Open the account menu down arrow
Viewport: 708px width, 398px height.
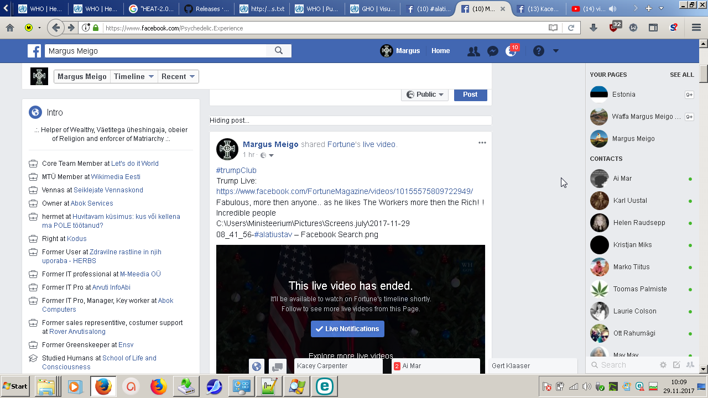(x=556, y=51)
